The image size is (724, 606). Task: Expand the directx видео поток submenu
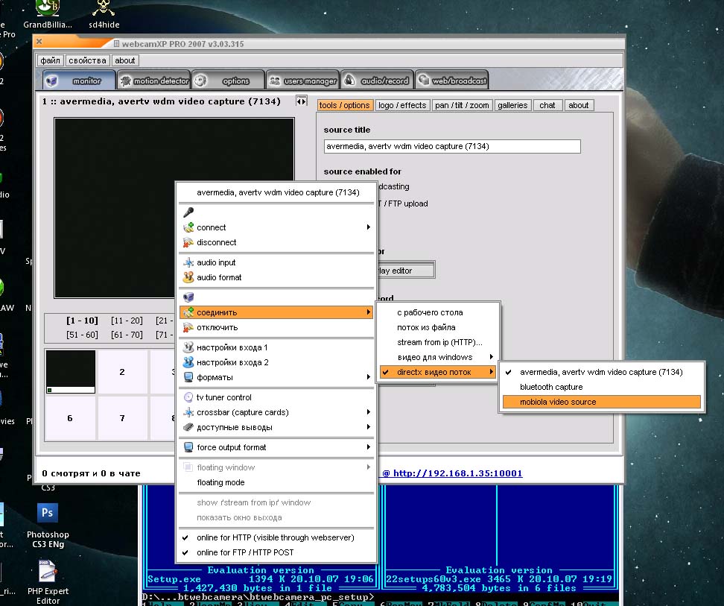[x=438, y=372]
